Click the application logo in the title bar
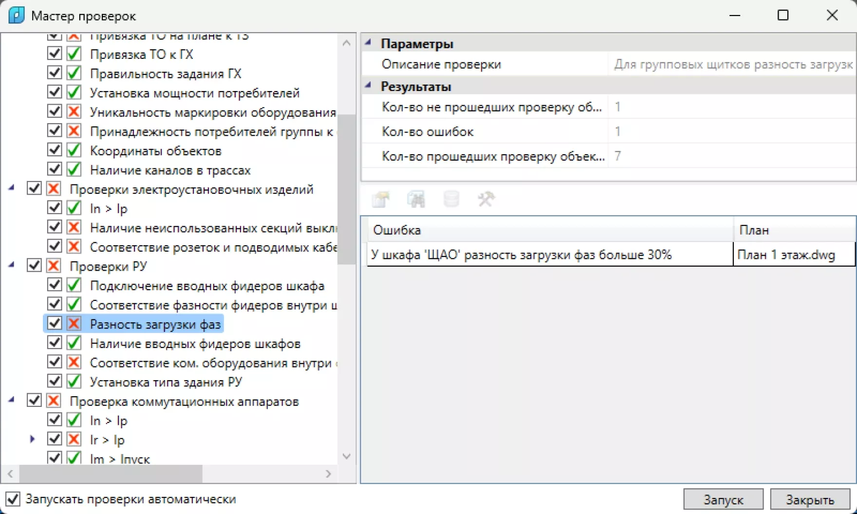857x514 pixels. point(16,16)
